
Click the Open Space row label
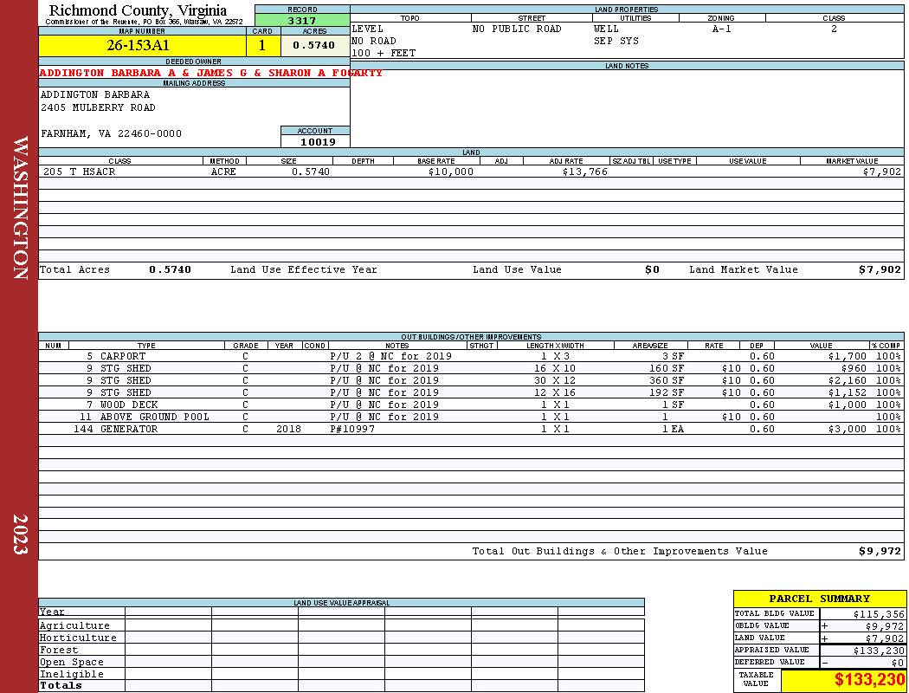71,663
